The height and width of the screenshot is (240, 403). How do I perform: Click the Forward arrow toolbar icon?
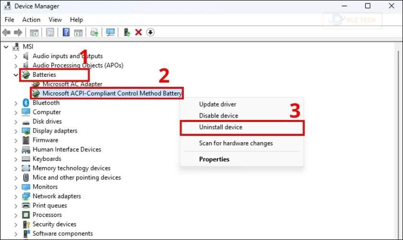click(x=18, y=33)
